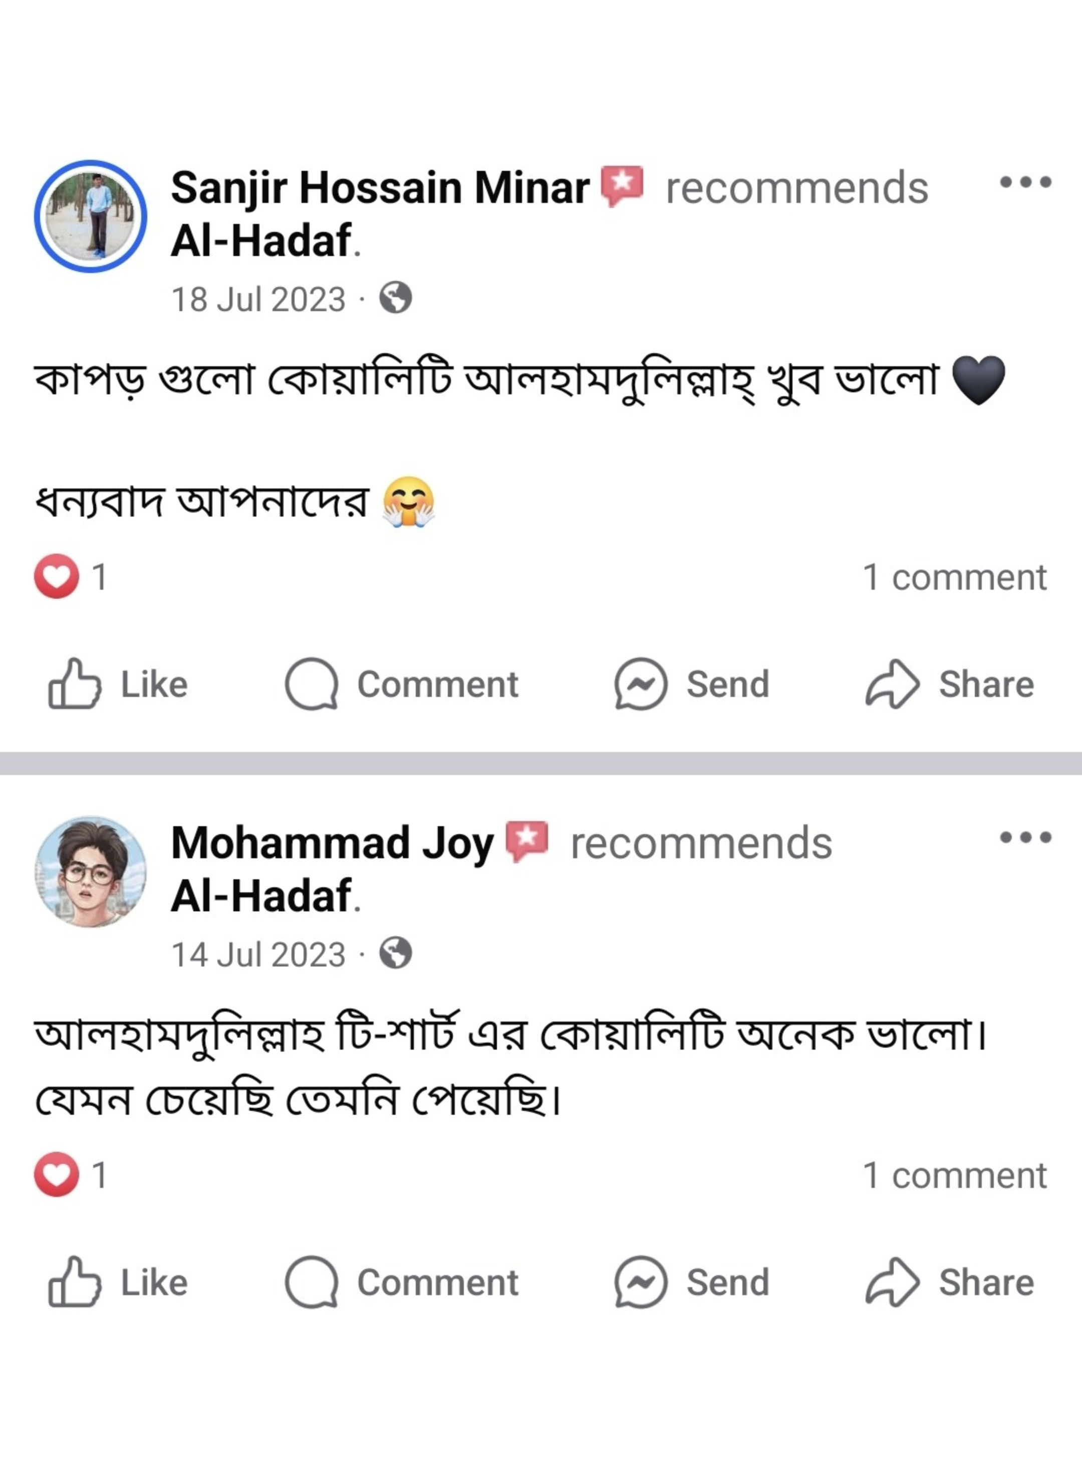Open more options for Mohammad Joy's post
This screenshot has height=1475, width=1082.
(1025, 837)
